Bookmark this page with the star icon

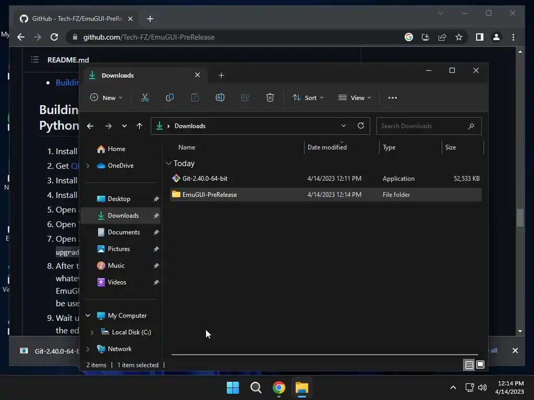pyautogui.click(x=459, y=37)
